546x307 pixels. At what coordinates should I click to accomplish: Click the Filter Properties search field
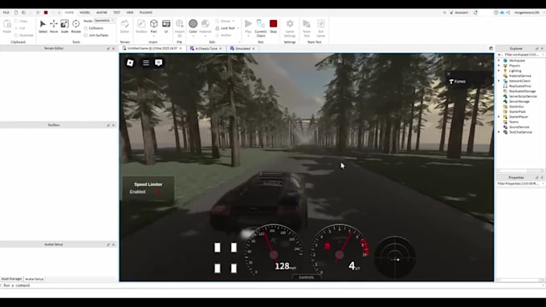(521, 184)
